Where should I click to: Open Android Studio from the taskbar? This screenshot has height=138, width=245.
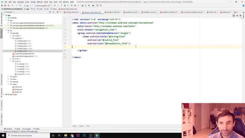pyautogui.click(x=97, y=135)
